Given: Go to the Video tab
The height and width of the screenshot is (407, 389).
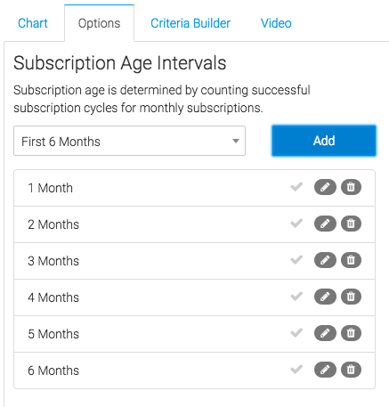Looking at the screenshot, I should [276, 23].
